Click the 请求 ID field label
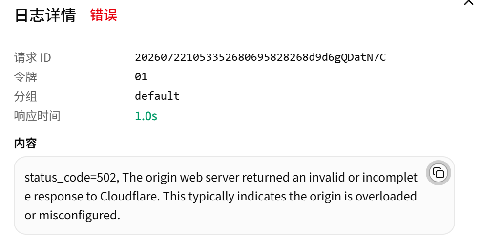Image resolution: width=481 pixels, height=236 pixels. 33,57
